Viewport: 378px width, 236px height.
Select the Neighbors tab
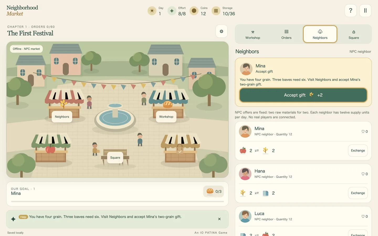pyautogui.click(x=320, y=34)
